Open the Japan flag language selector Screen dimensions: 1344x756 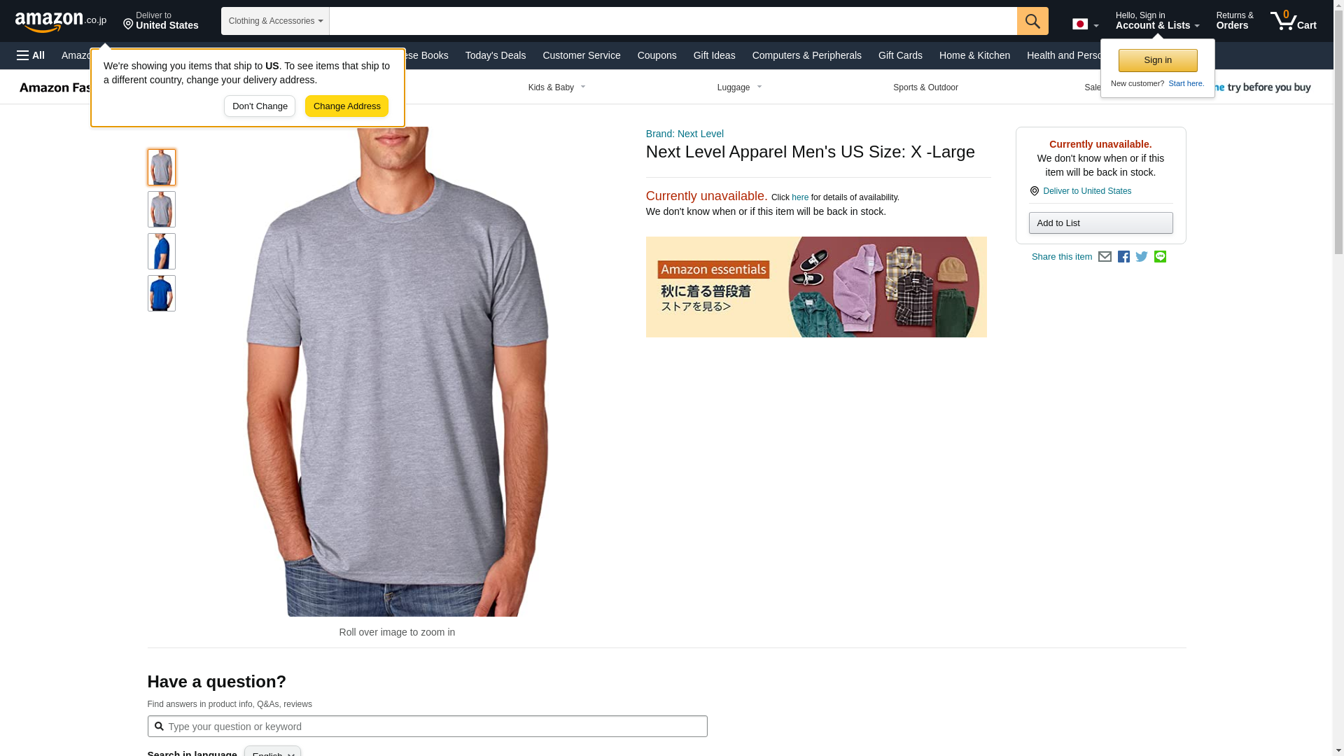(x=1086, y=24)
